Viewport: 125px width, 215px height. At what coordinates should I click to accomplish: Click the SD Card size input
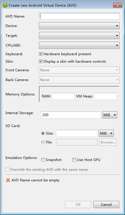pos(77,133)
